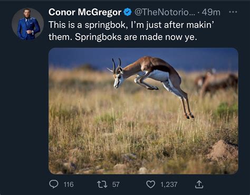Open the 49m timestamp link
This screenshot has width=250, height=195.
[211, 12]
